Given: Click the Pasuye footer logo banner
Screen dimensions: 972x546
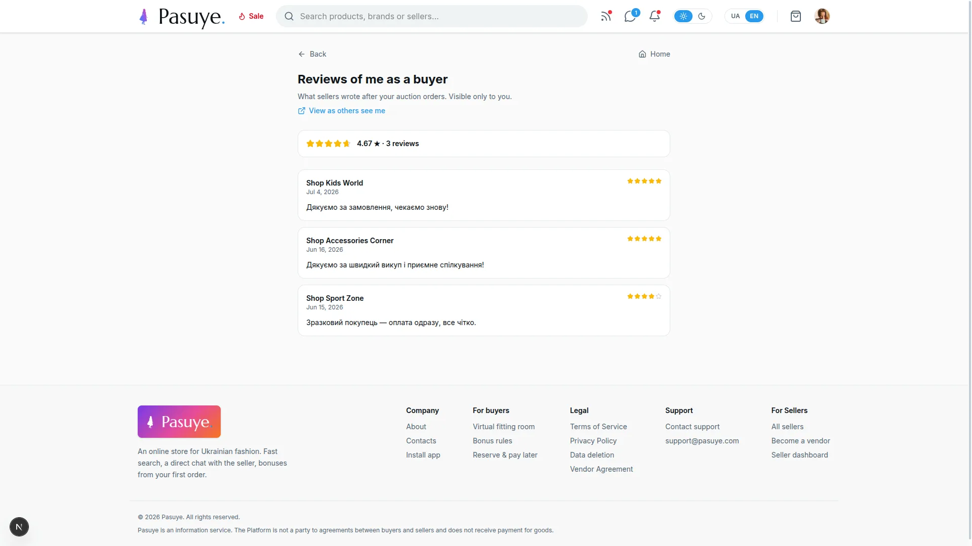Looking at the screenshot, I should coord(179,422).
